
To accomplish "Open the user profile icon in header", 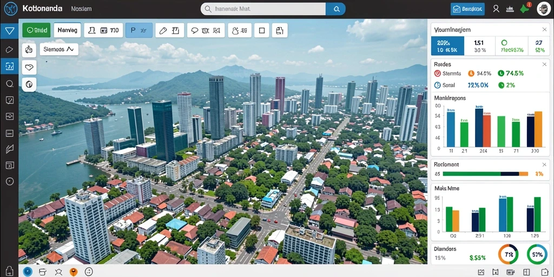I will tap(496, 9).
